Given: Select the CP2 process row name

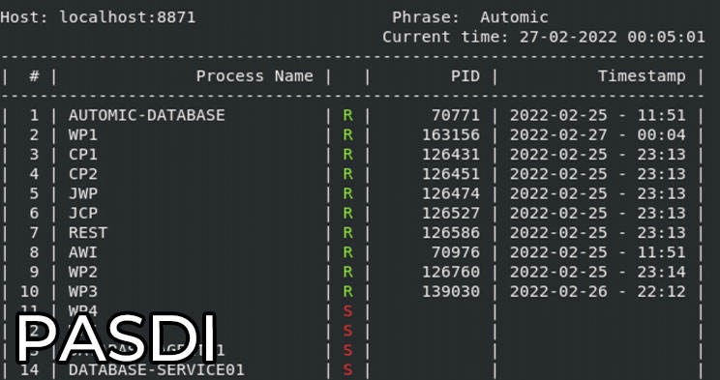Looking at the screenshot, I should [x=83, y=174].
